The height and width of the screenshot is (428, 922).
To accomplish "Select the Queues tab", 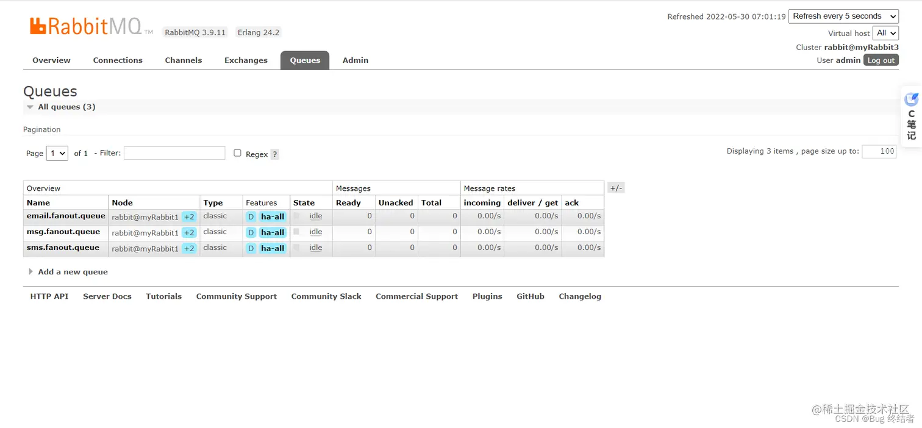I will [x=305, y=60].
